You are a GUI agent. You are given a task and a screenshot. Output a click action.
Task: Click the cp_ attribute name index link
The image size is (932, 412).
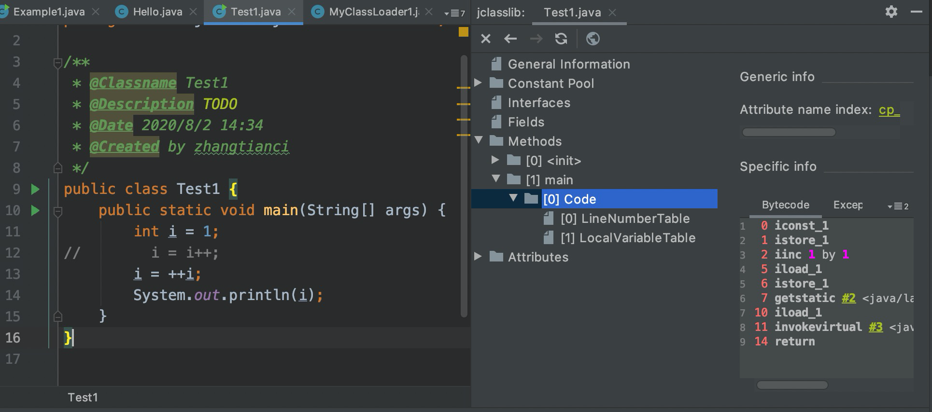pos(889,110)
